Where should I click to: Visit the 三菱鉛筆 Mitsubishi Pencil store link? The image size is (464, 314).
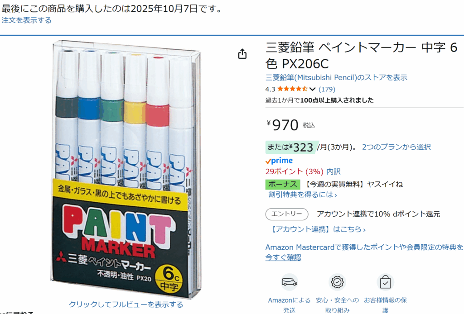[336, 77]
